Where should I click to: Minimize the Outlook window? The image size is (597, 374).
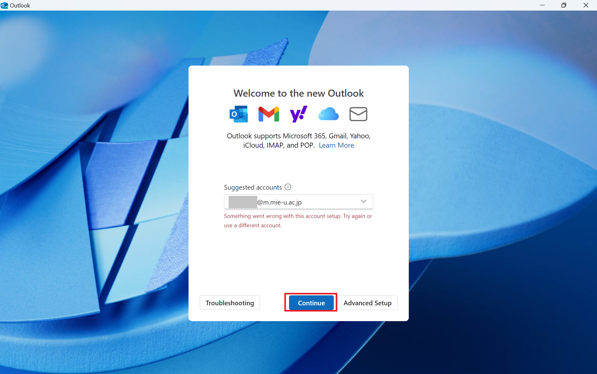tap(542, 5)
